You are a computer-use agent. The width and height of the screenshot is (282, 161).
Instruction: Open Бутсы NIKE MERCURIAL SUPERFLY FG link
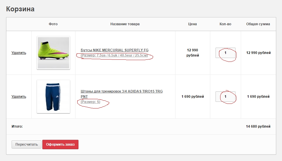pos(114,50)
